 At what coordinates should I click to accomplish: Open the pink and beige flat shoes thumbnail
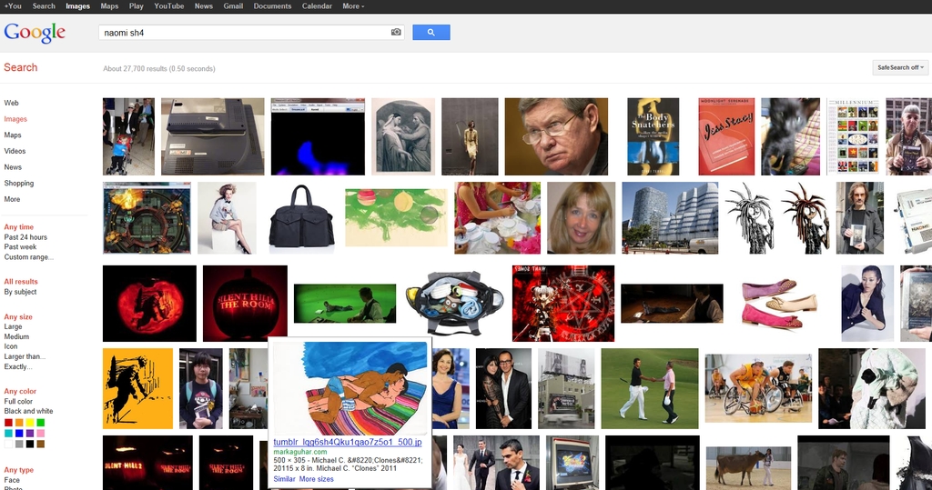779,304
